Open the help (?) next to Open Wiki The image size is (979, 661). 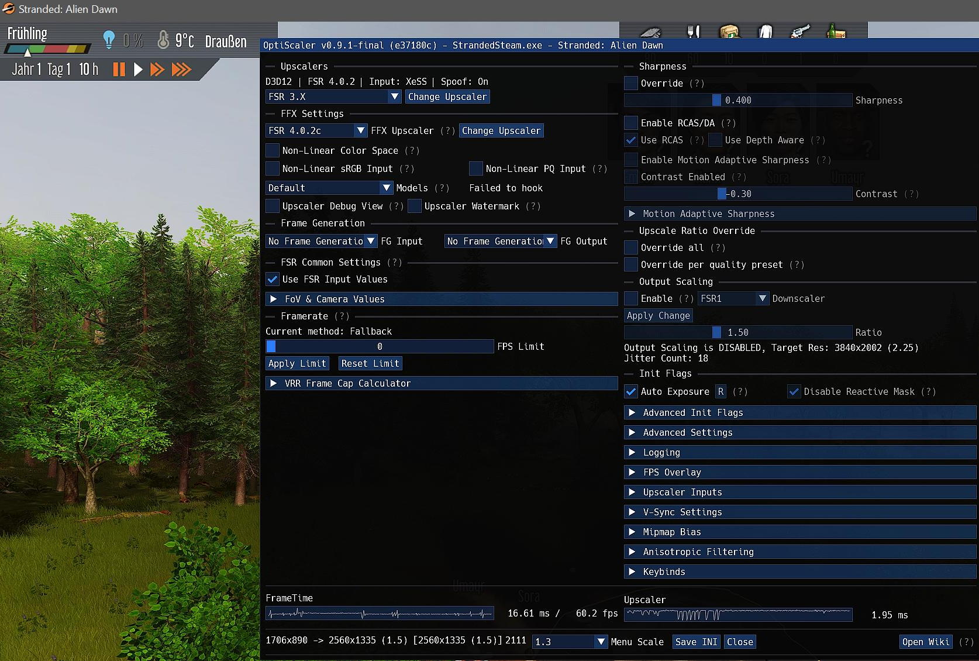pos(966,642)
